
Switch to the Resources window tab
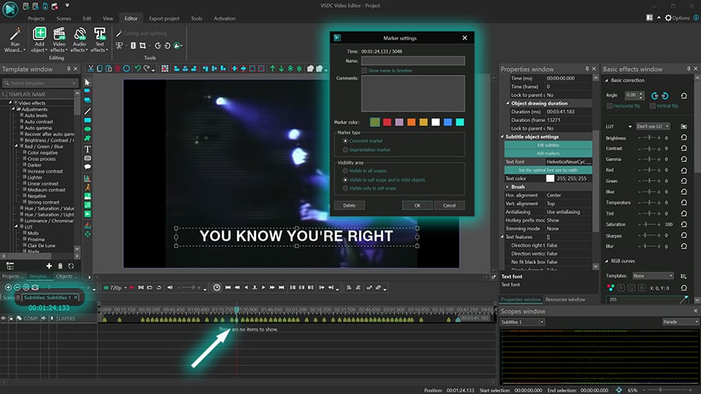(x=565, y=299)
